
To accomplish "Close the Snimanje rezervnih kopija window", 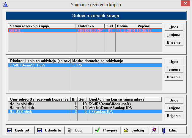I will pyautogui.click(x=185, y=4).
